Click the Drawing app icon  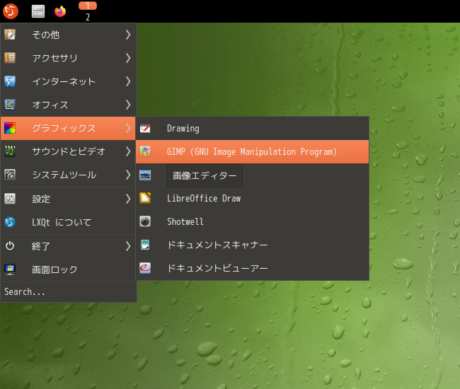coord(145,129)
